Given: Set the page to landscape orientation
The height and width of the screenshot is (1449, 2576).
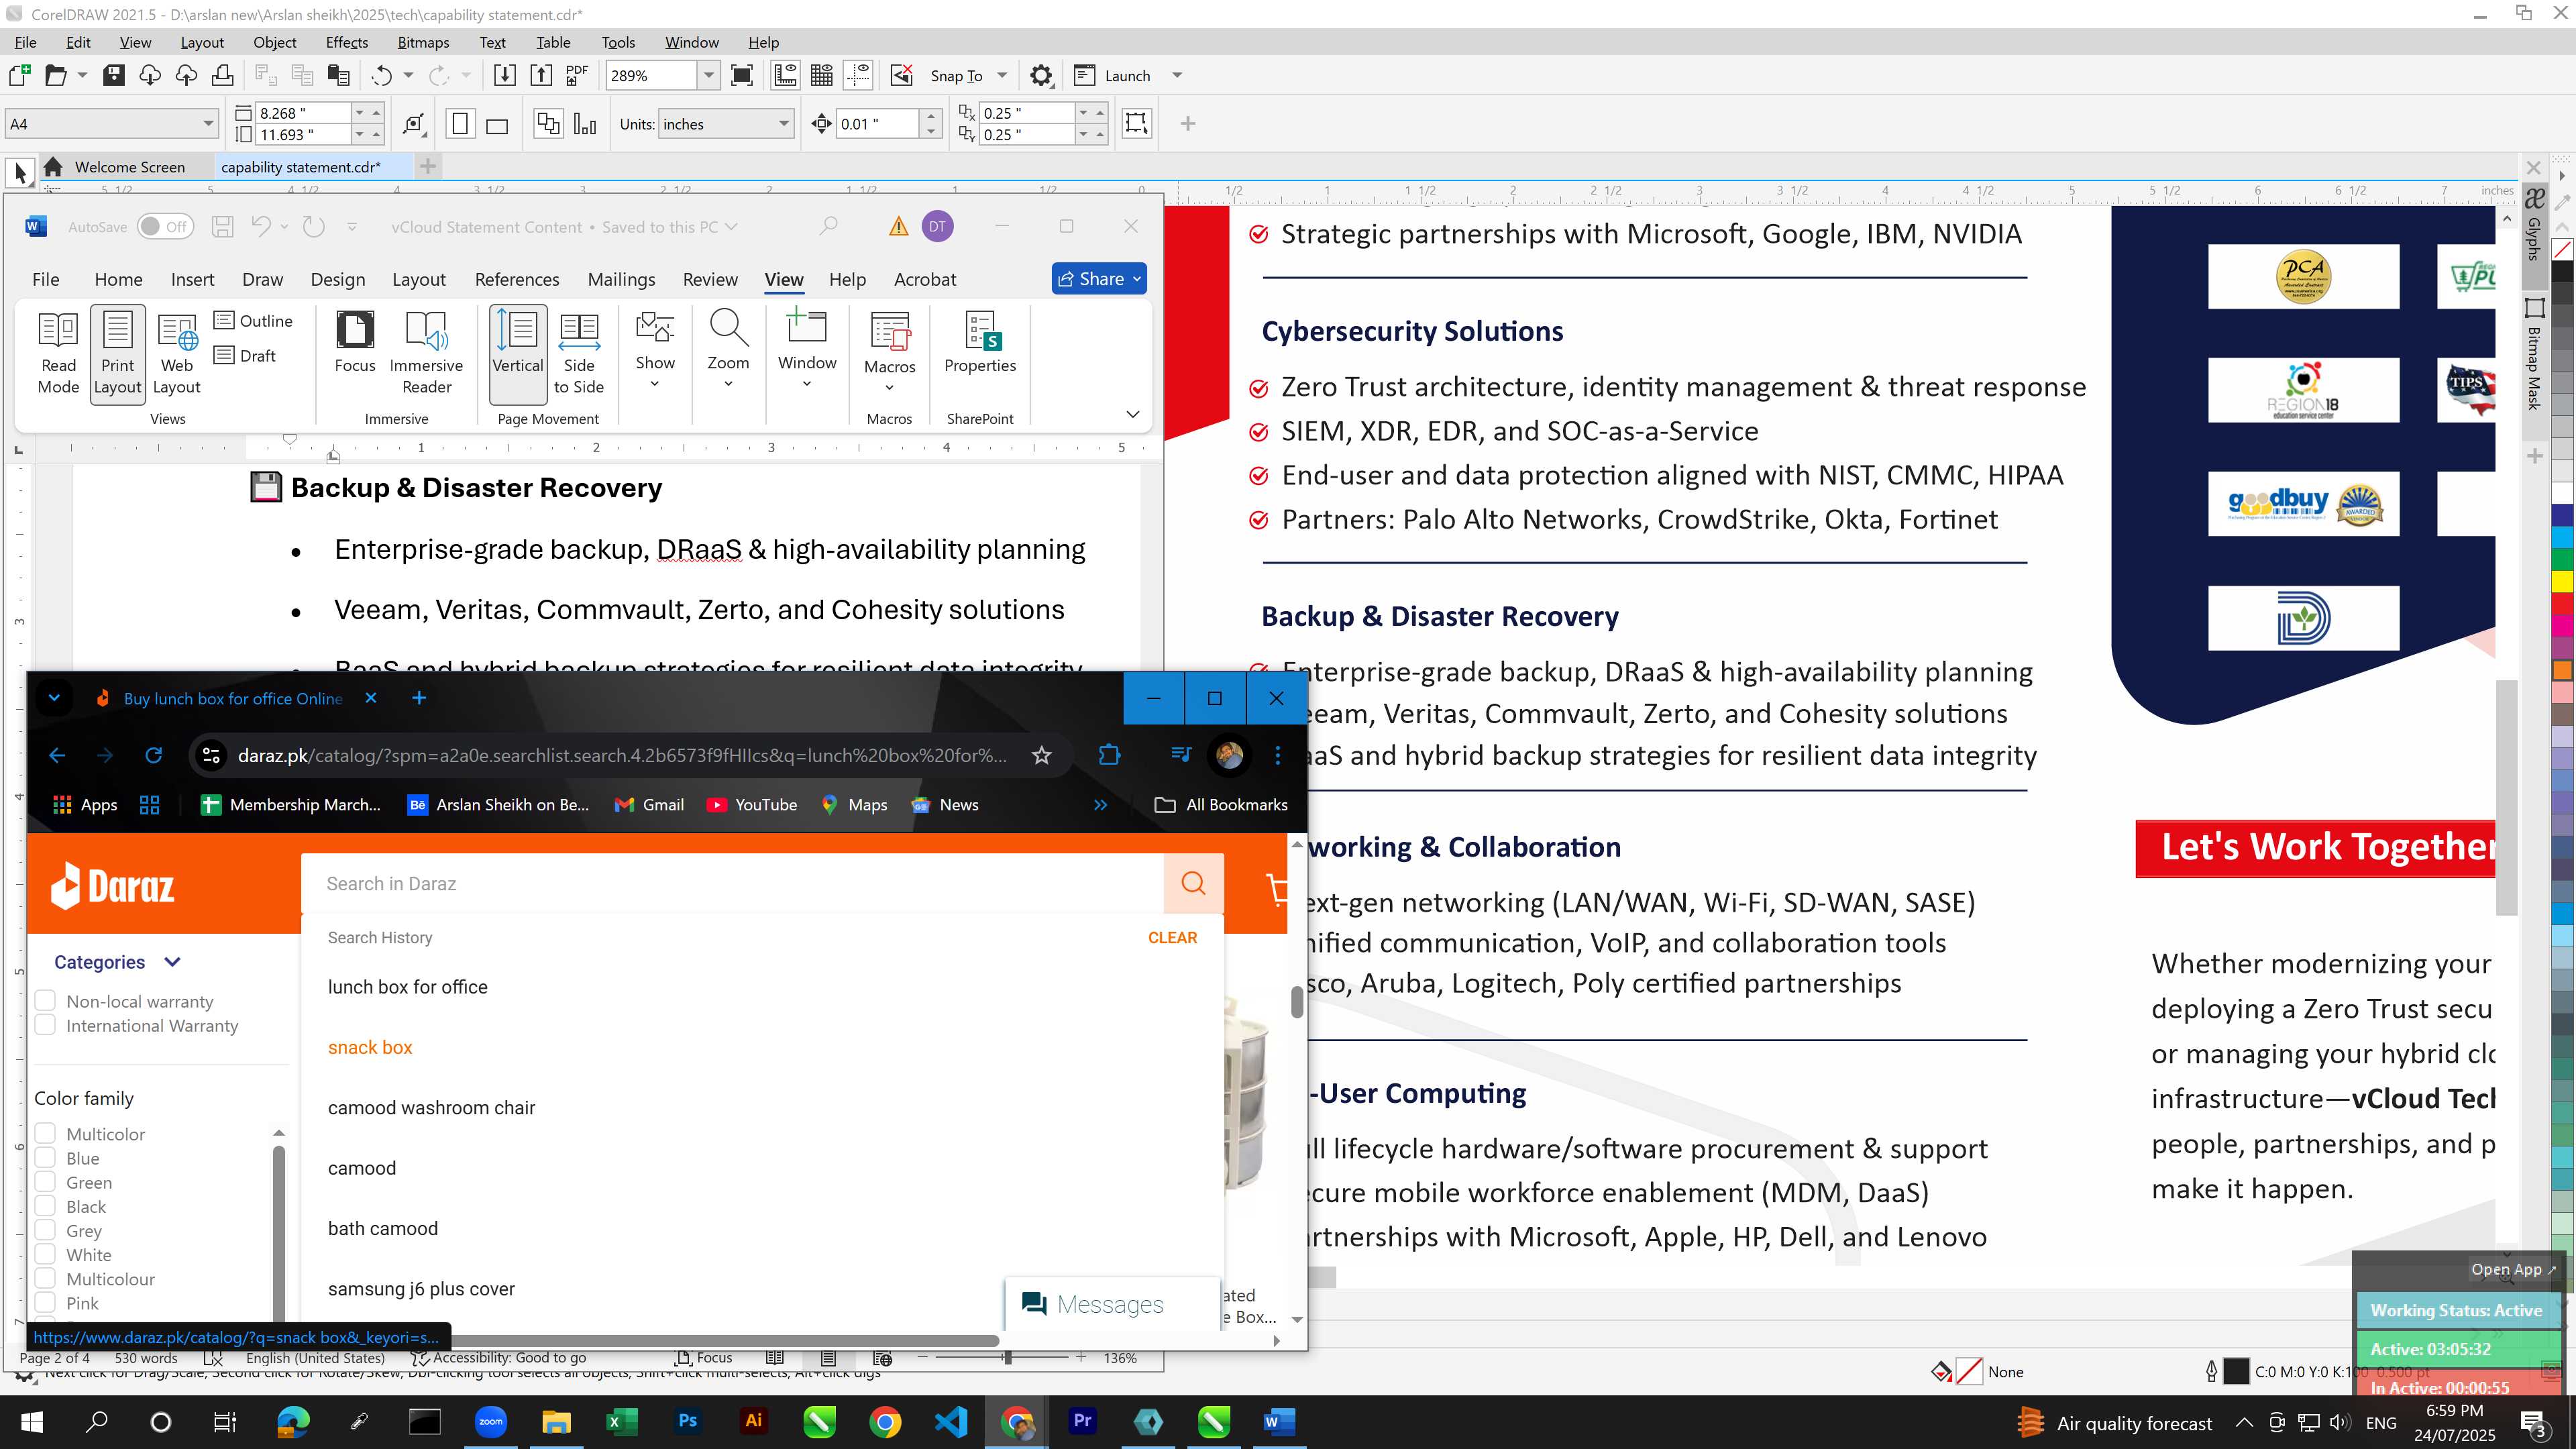Looking at the screenshot, I should click(497, 125).
